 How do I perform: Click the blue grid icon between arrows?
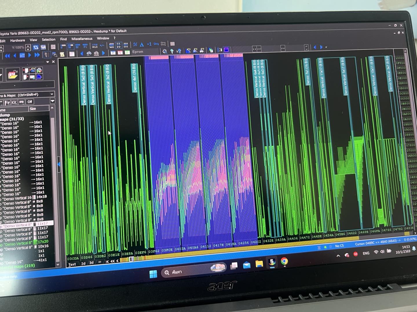pos(22,55)
